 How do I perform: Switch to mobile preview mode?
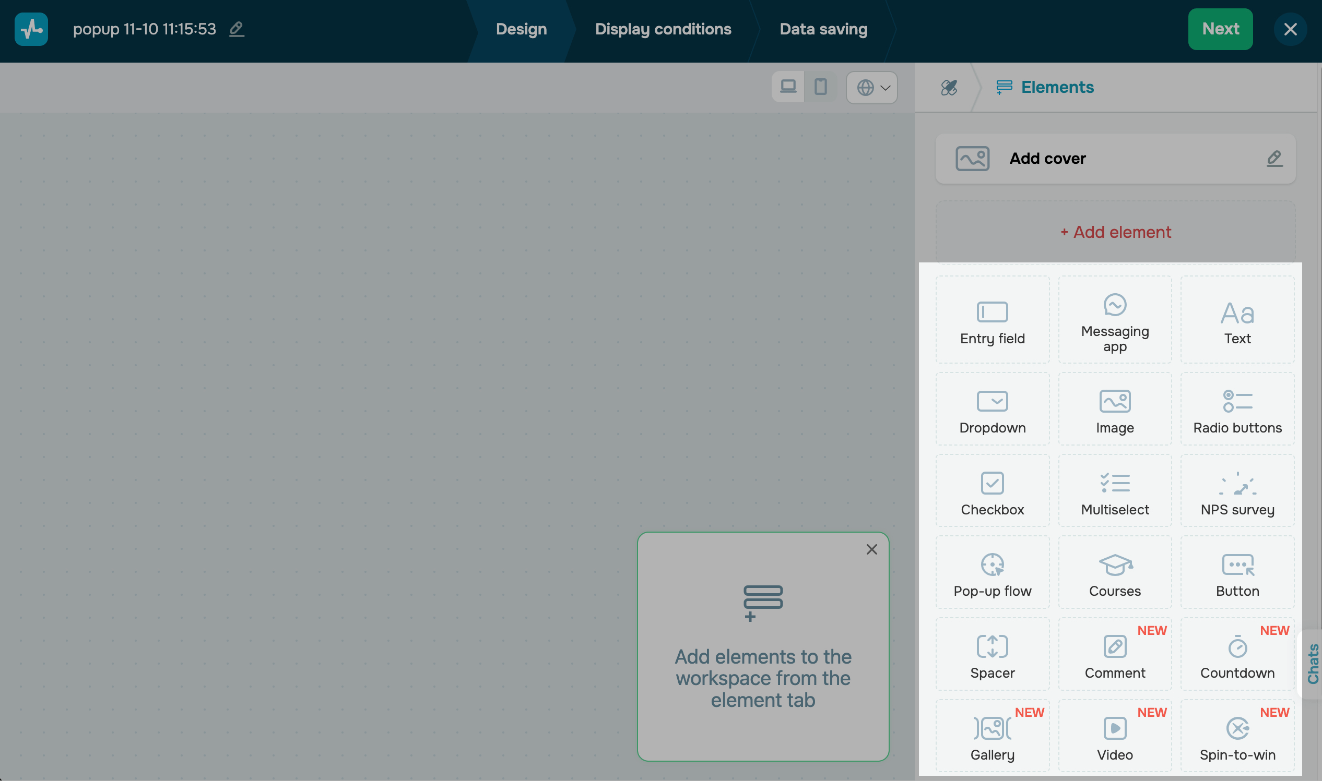(x=820, y=87)
